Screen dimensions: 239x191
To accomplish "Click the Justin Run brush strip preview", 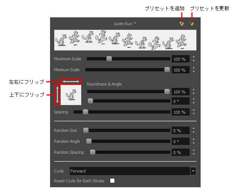I will tap(125, 40).
